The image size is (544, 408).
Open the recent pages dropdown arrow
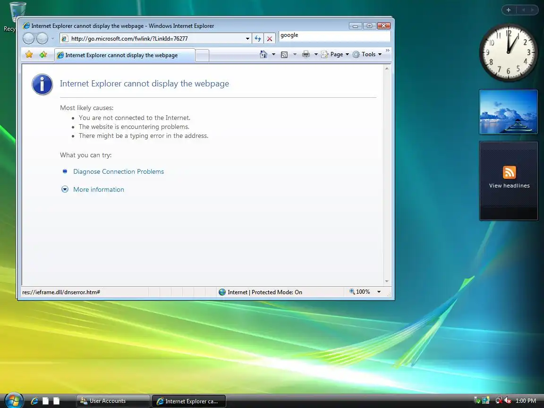coord(53,39)
